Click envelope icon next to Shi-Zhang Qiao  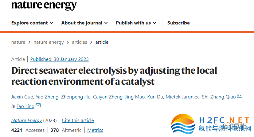click(x=240, y=96)
